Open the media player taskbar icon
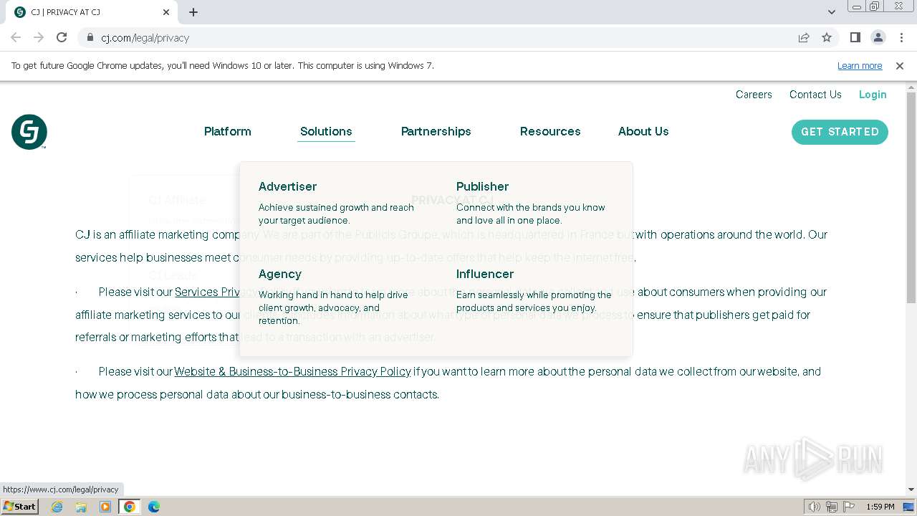This screenshot has width=917, height=516. pyautogui.click(x=105, y=507)
